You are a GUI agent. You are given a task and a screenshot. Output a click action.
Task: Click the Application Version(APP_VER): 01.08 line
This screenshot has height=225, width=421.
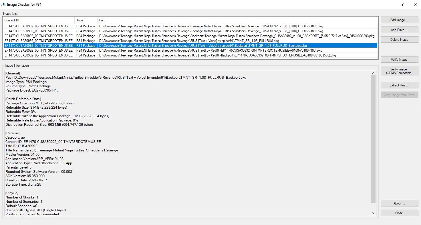click(35, 159)
